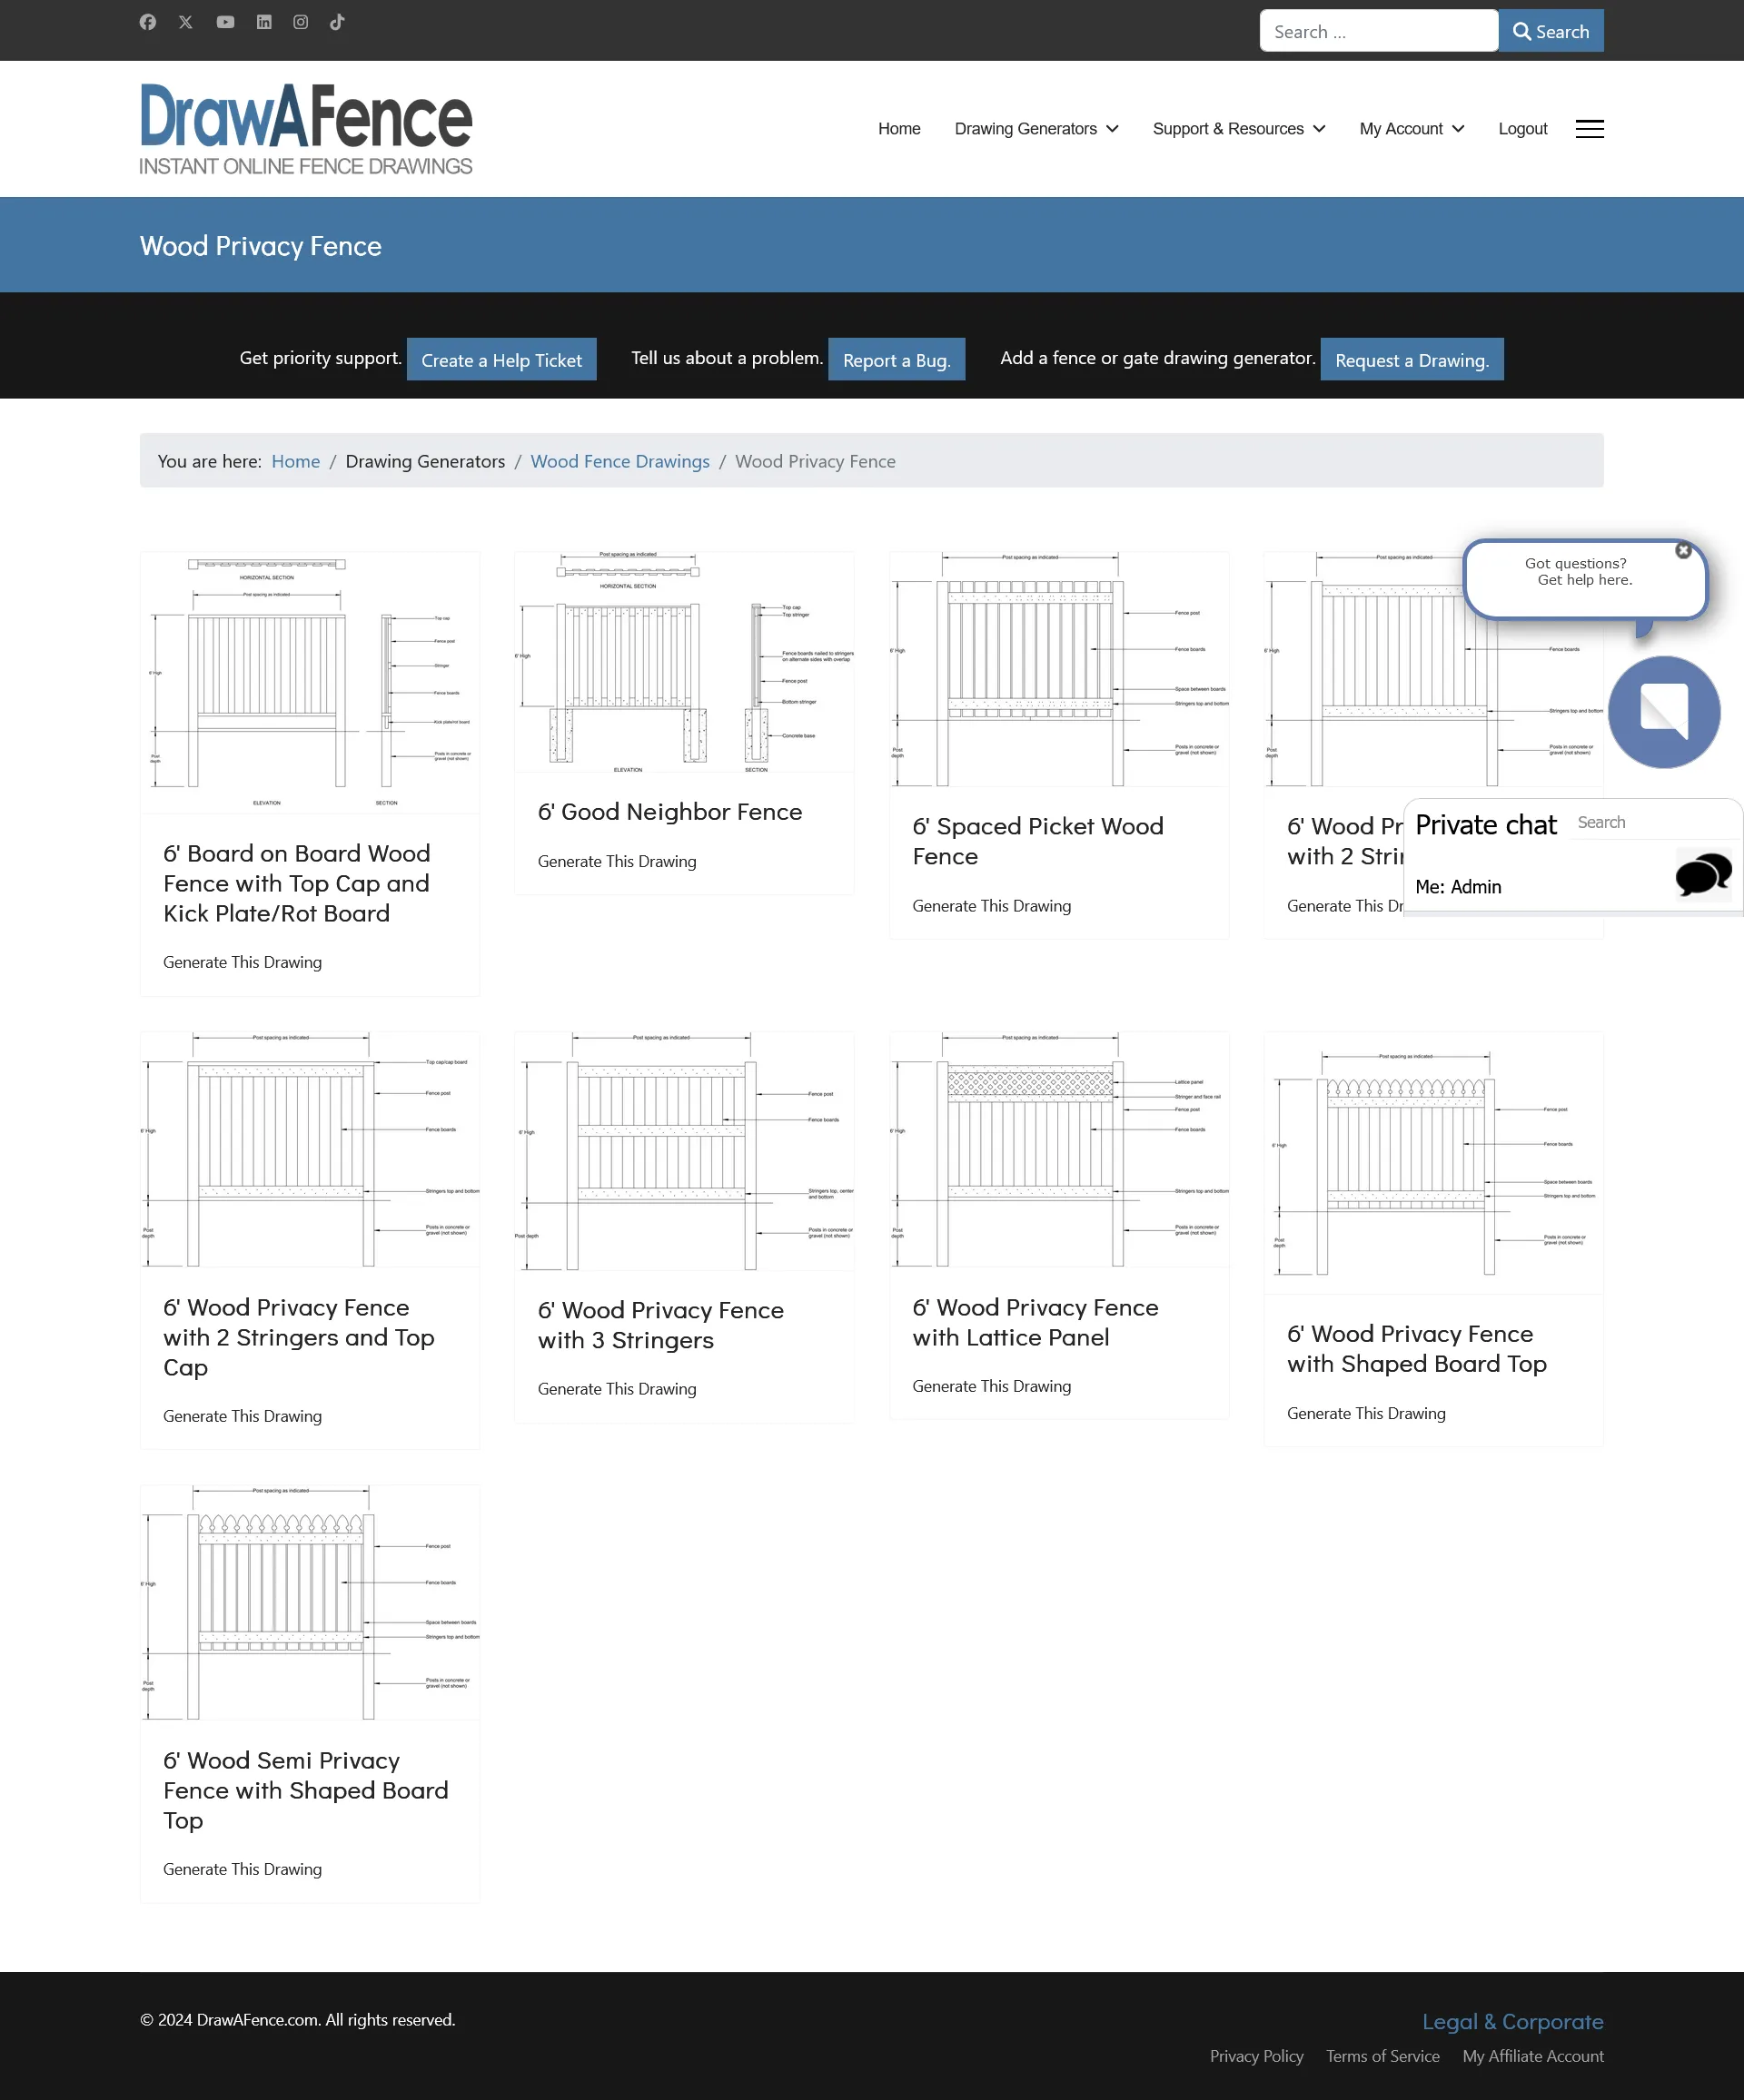
Task: Click the X (Twitter) icon
Action: (x=186, y=22)
